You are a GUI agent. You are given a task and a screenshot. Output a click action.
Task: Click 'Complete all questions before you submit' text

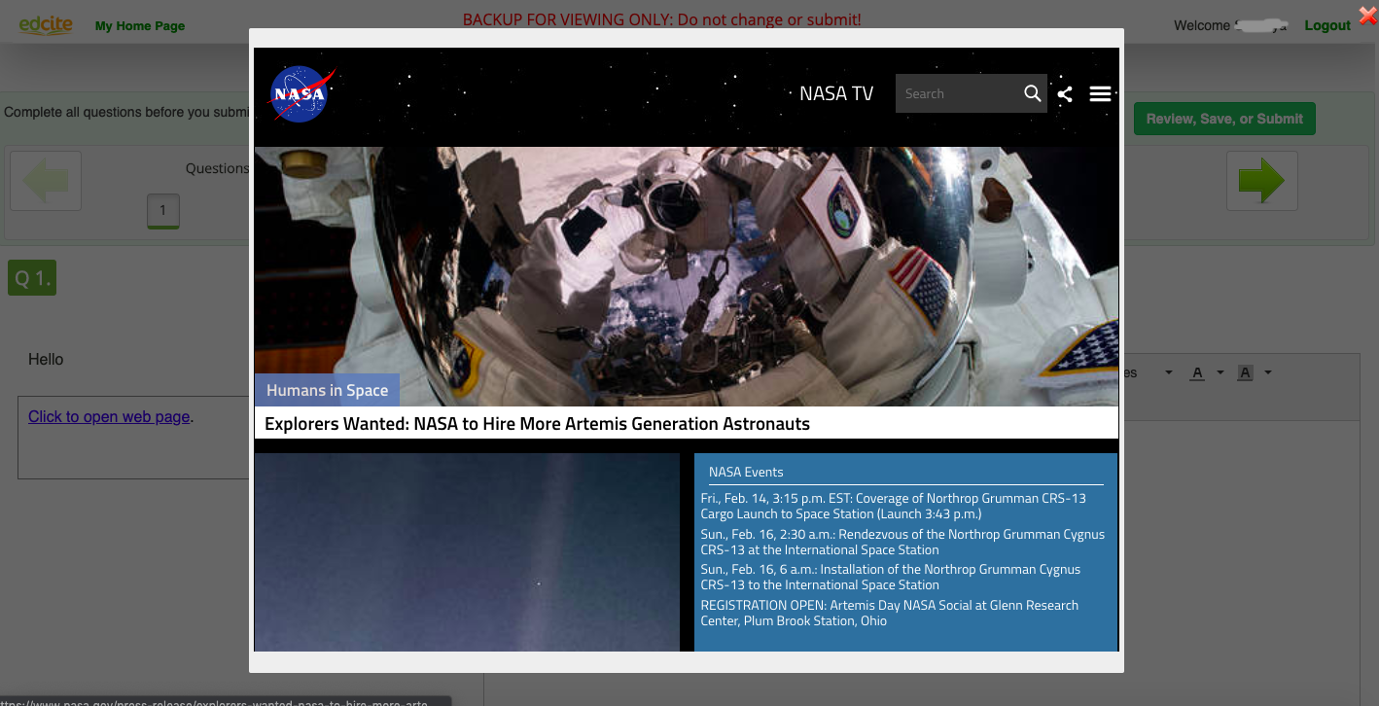click(126, 112)
